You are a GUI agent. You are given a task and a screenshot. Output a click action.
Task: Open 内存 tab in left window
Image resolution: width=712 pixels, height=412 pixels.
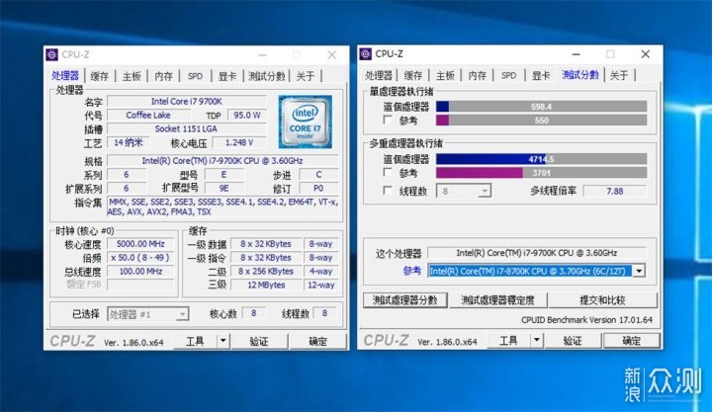(x=163, y=76)
